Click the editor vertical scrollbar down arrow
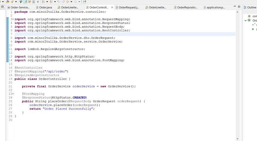Image resolution: width=257 pixels, height=141 pixels. (237, 139)
